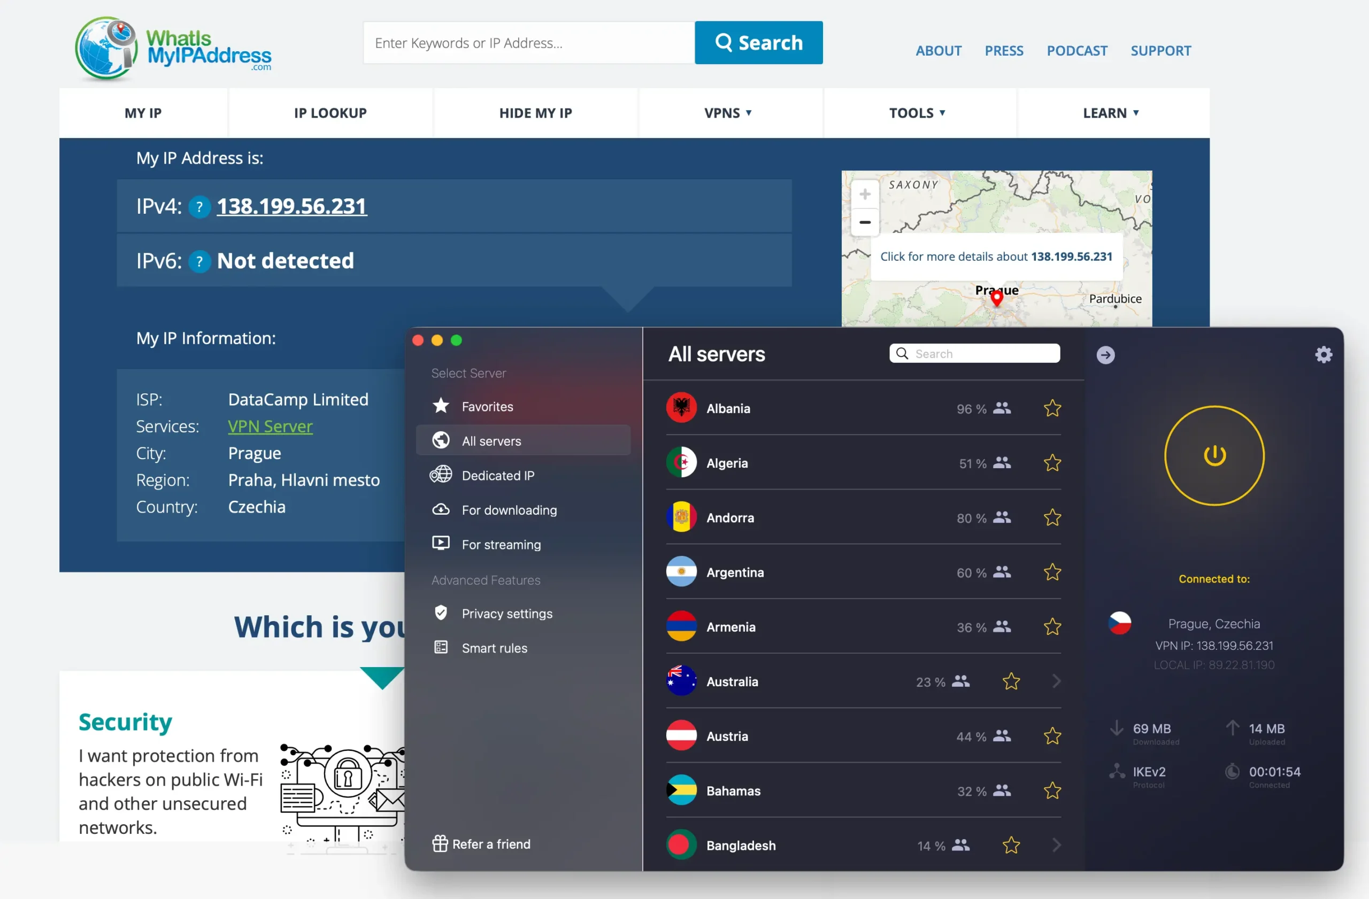Switch to the HIDE MY IP tab
Image resolution: width=1369 pixels, height=899 pixels.
535,113
